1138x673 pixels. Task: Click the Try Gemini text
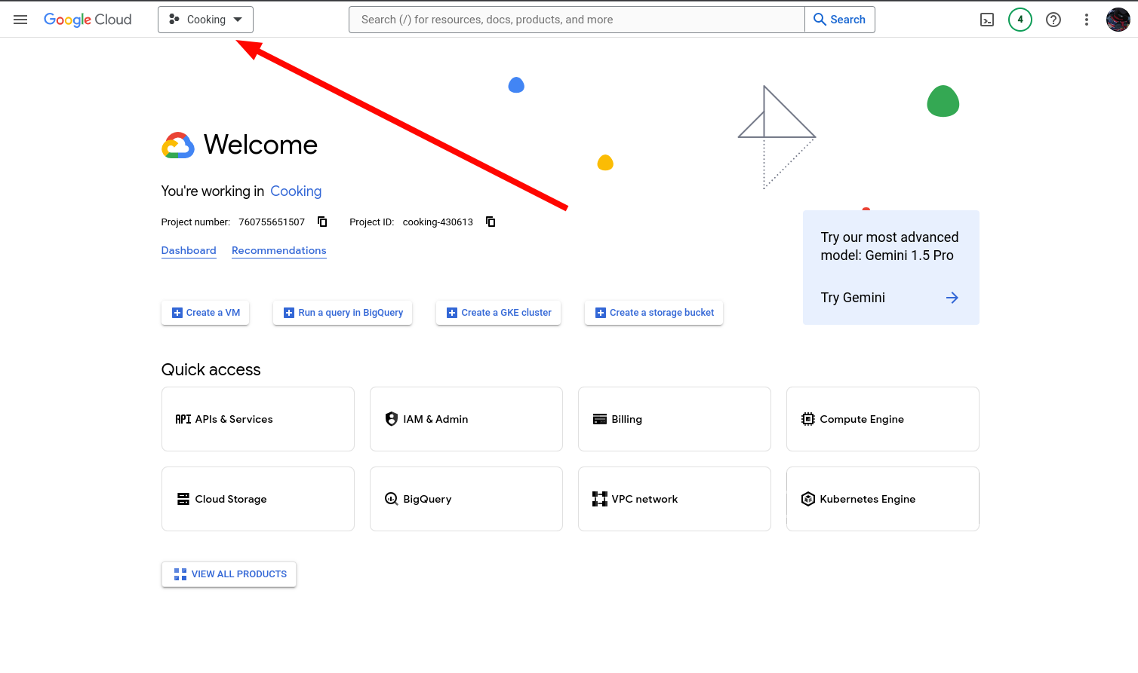click(x=853, y=298)
